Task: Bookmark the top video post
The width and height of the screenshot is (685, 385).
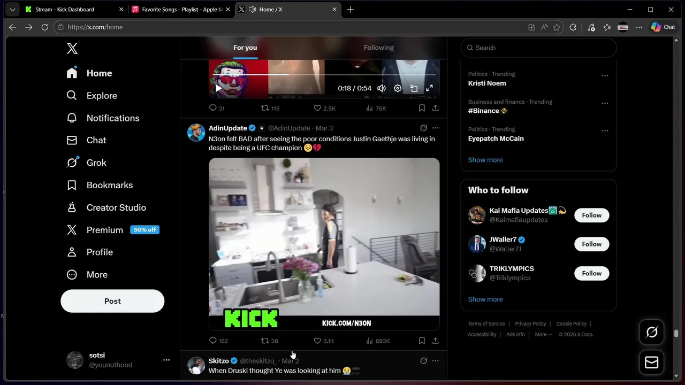Action: coord(422,108)
